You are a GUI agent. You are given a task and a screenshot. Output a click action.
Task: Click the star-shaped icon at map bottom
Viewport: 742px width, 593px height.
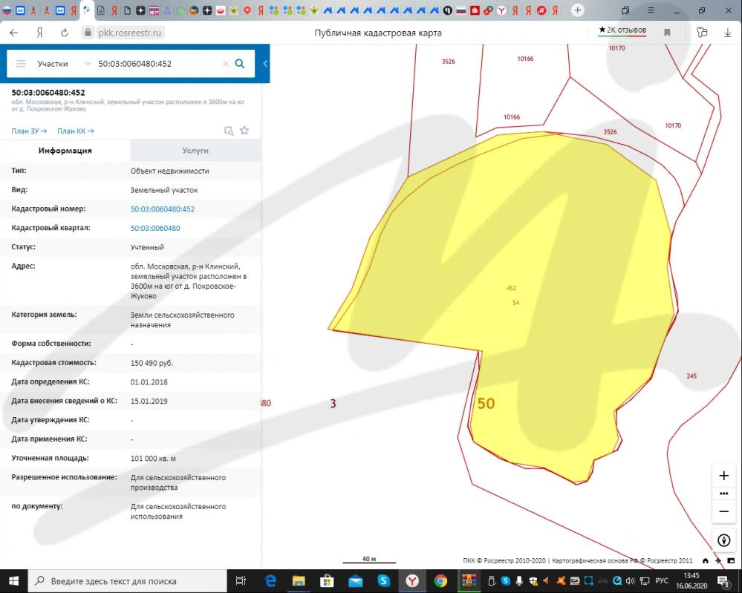(x=718, y=561)
